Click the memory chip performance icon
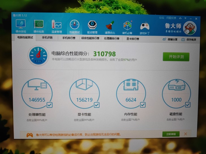Viewport: 206px width, 154px height. tap(131, 85)
